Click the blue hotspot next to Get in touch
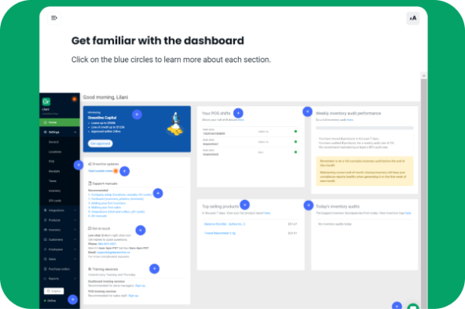465x309 pixels. [x=141, y=231]
